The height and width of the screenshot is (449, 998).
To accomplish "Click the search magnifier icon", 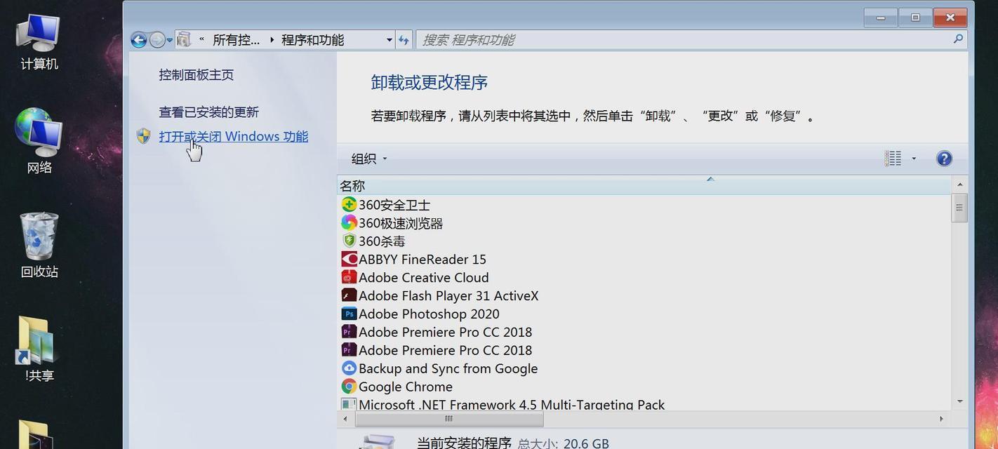I will click(958, 39).
